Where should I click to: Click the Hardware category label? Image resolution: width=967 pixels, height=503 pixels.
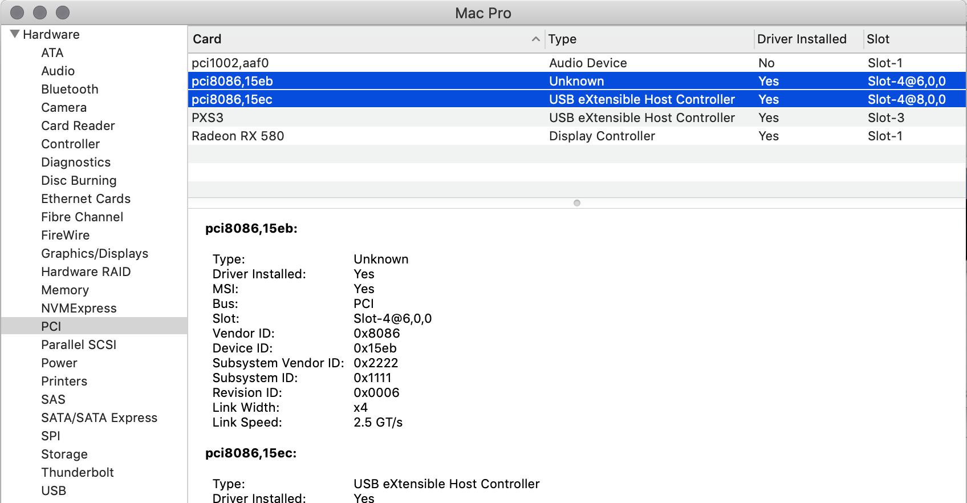[x=51, y=35]
